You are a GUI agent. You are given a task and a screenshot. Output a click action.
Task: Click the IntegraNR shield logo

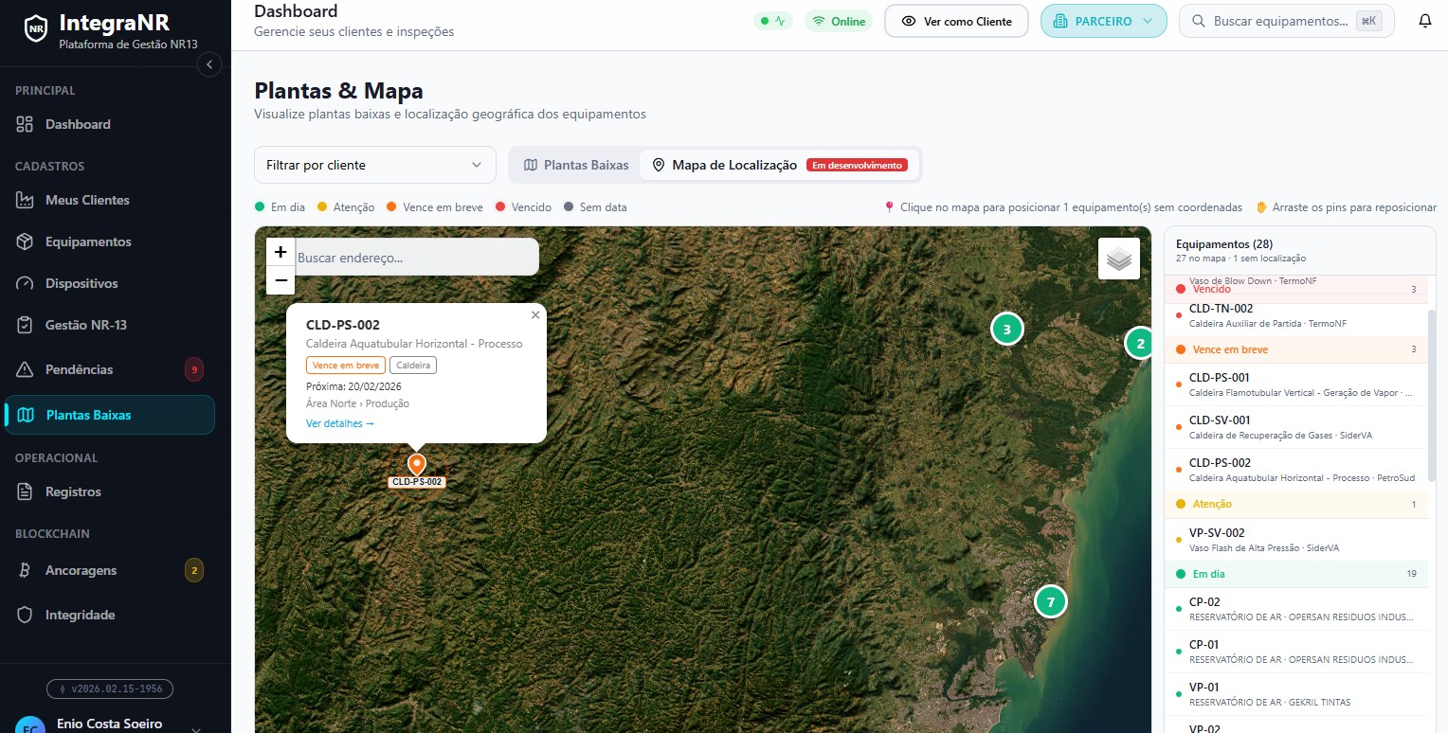[36, 28]
